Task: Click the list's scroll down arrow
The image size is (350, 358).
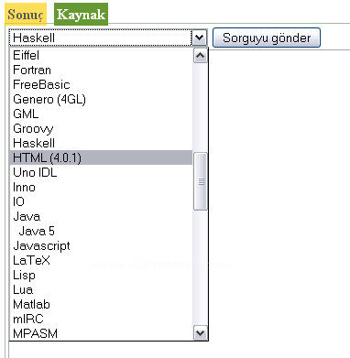Action: [x=201, y=333]
